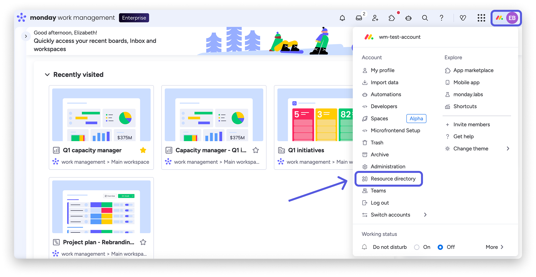Click the Do not disturb bell icon
536x277 pixels.
click(x=364, y=247)
